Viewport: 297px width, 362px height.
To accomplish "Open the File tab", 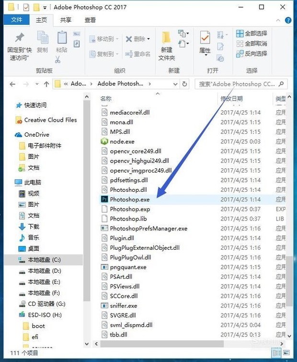I will point(17,20).
